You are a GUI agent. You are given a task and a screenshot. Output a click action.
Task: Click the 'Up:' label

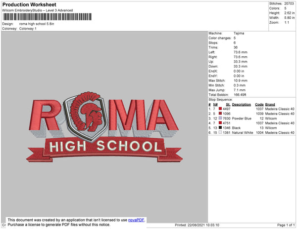211,62
